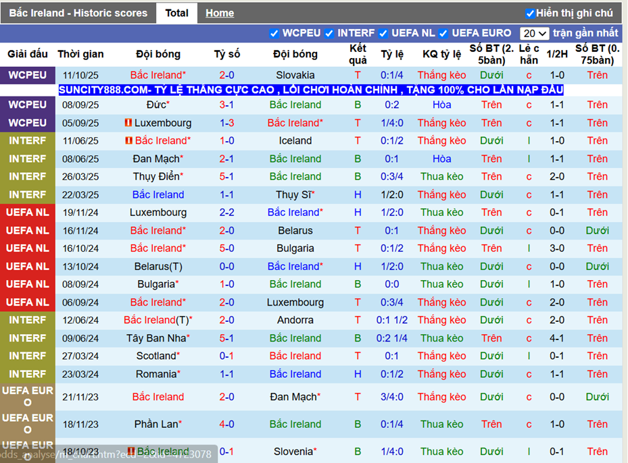The height and width of the screenshot is (463, 628).
Task: Uncheck the WCPEU filter checkbox
Action: coord(274,34)
